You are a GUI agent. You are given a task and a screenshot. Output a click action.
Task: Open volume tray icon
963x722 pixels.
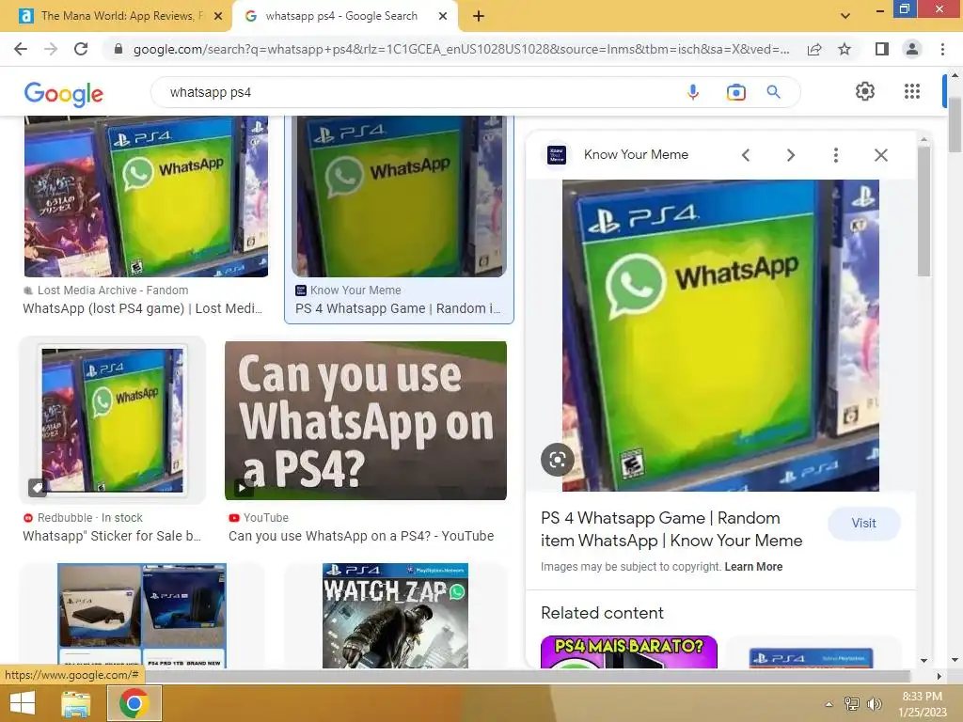874,704
